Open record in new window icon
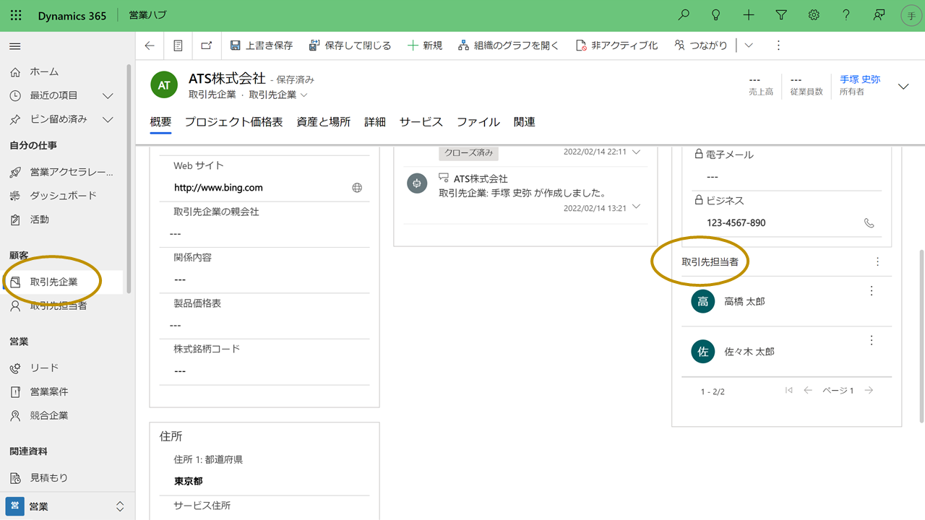Screen dimensions: 925x520 click(207, 45)
